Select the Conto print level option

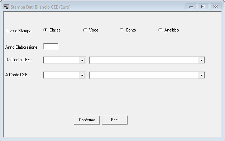point(121,30)
